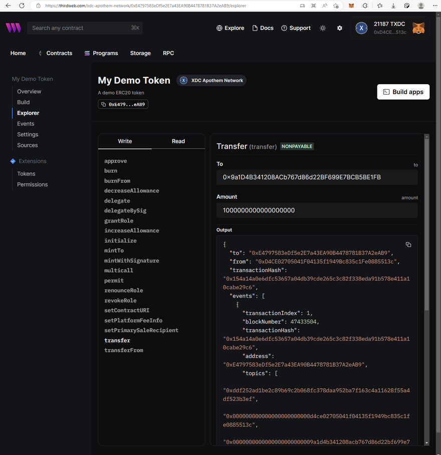Screen dimensions: 441x455
Task: Open the settings gear icon
Action: (x=340, y=28)
